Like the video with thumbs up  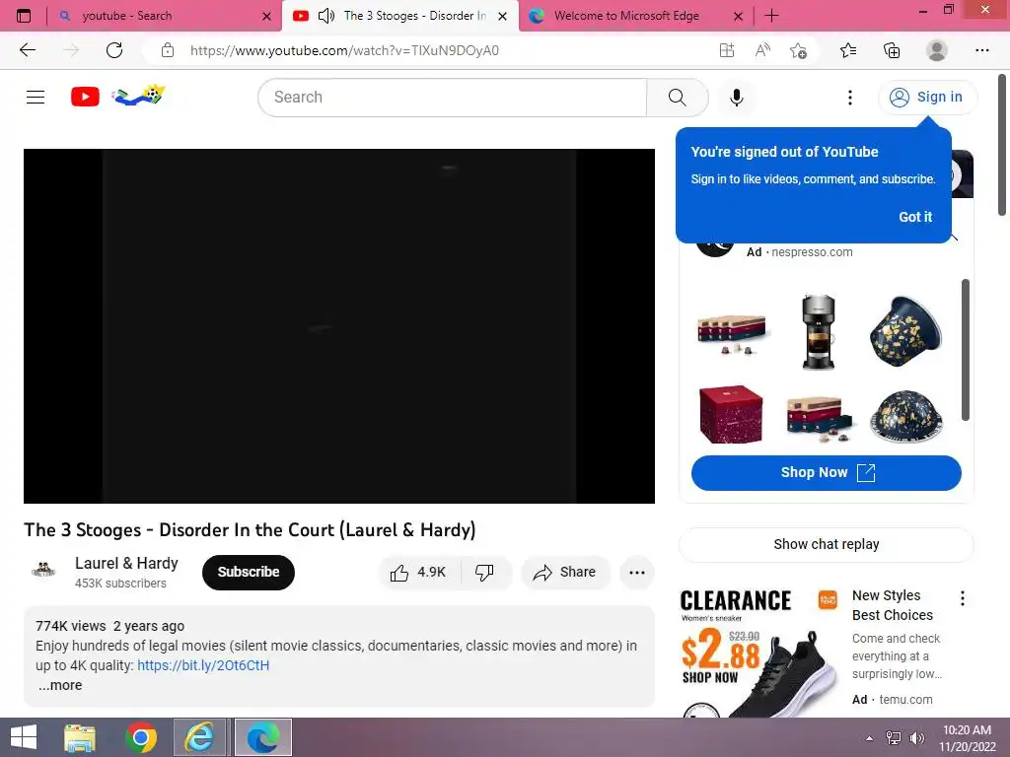click(418, 573)
